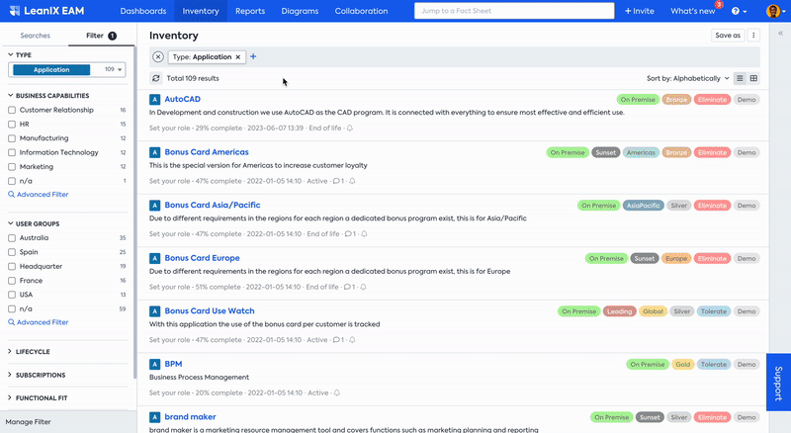Open the Bonus Card Europe fact sheet
Viewport: 791px width, 433px height.
pos(202,258)
